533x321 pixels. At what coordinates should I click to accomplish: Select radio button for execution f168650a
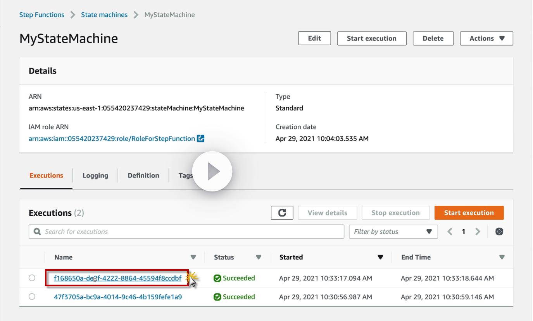pyautogui.click(x=32, y=278)
